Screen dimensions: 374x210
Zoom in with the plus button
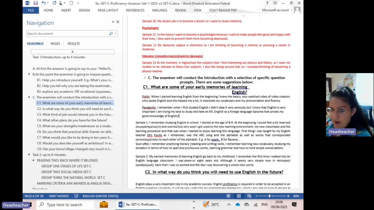pyautogui.click(x=288, y=196)
